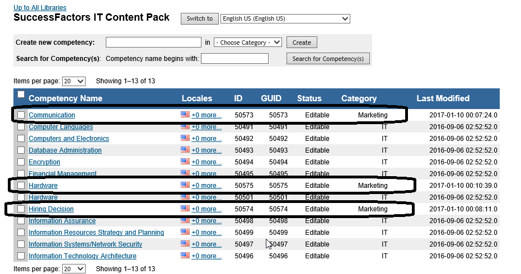Check the Information Resources Strategy and Planning checkbox
521x274 pixels.
21,233
